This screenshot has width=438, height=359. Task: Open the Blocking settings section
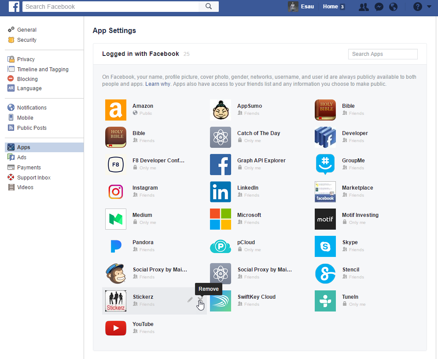tap(26, 79)
